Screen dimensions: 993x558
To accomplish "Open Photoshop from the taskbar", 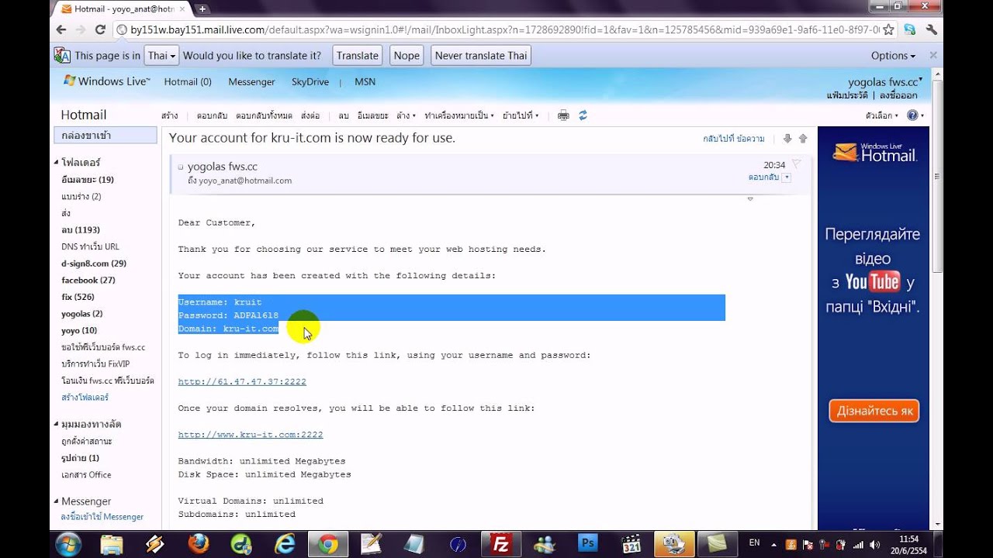I will [588, 544].
